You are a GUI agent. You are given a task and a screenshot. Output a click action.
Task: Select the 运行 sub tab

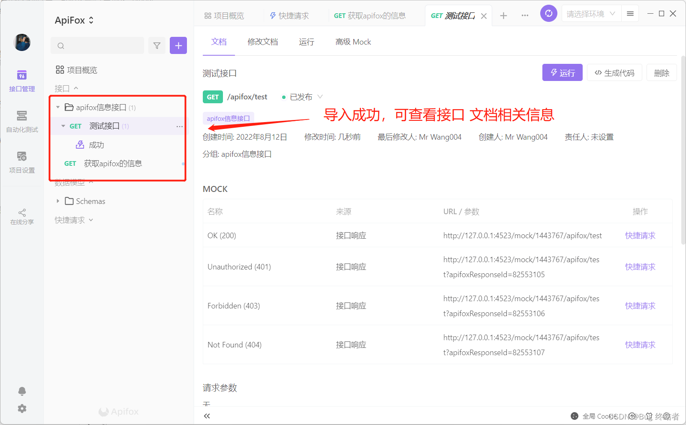pyautogui.click(x=307, y=42)
